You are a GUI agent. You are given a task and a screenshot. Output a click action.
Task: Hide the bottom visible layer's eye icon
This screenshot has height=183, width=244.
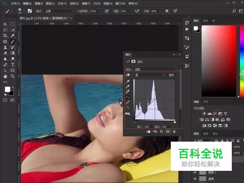point(195,179)
